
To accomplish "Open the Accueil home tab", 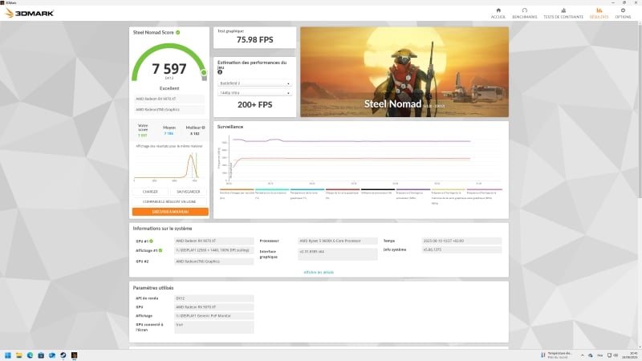I will [x=498, y=13].
